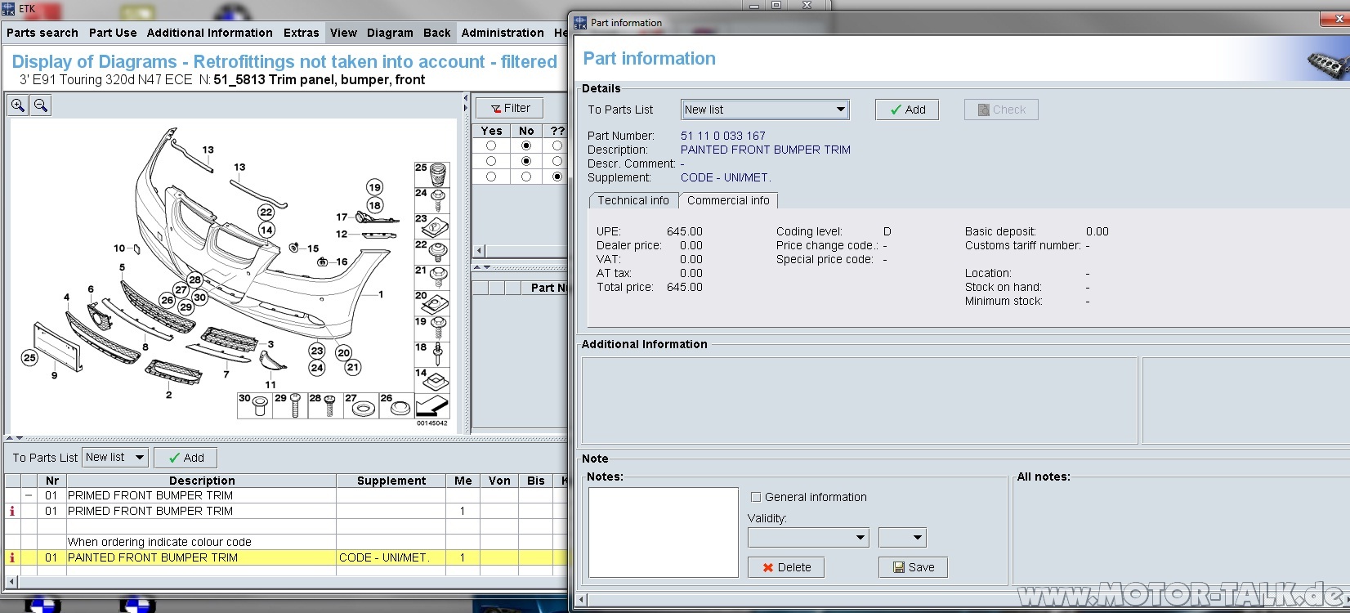Click left arrow of filter panel scrollbar

click(480, 251)
